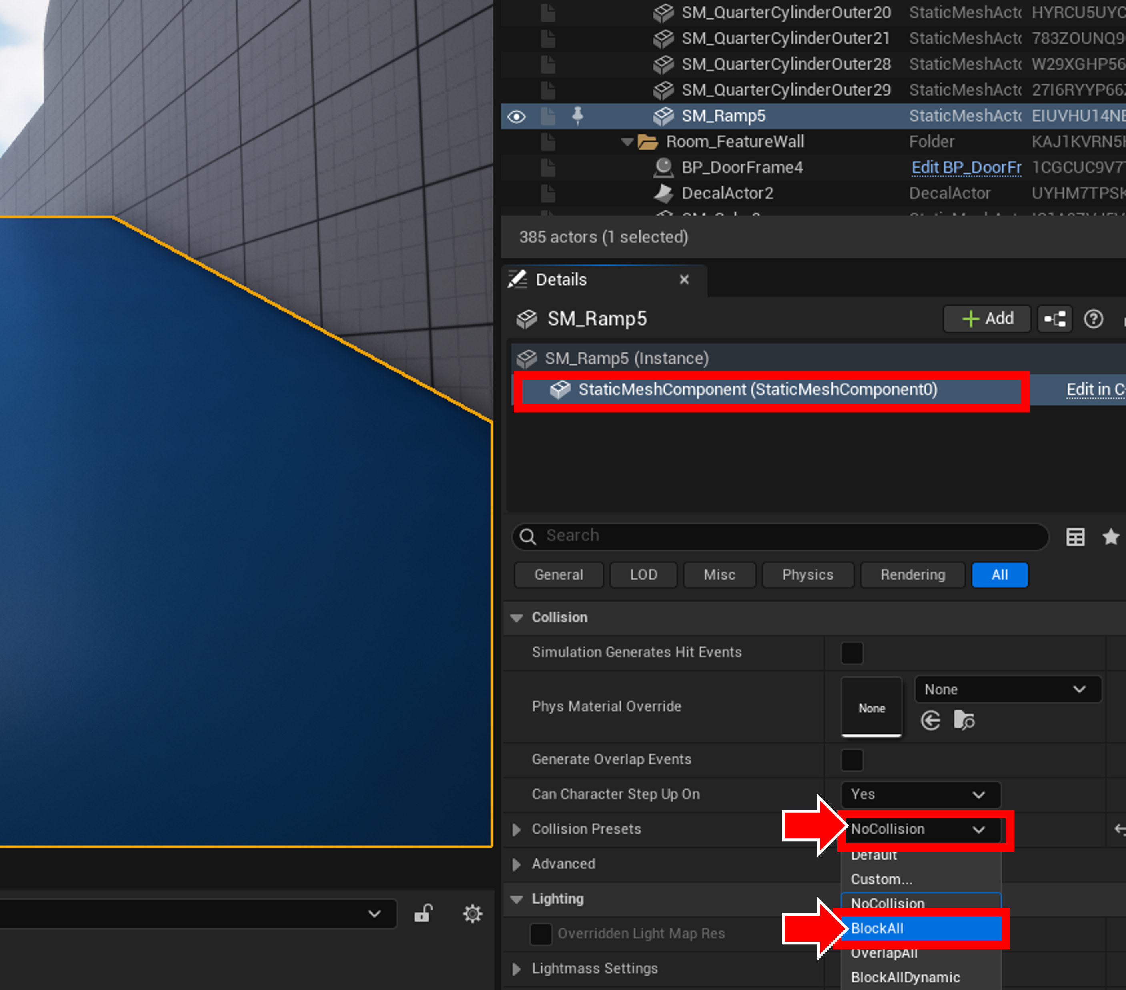The image size is (1126, 990).
Task: Toggle the unlock padlock icon
Action: [423, 914]
